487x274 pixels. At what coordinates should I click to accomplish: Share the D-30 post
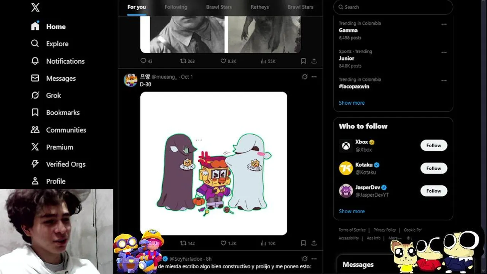pos(314,243)
